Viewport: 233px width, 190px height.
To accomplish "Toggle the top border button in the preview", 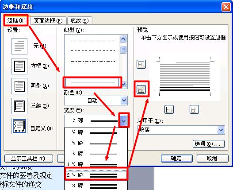I will (141, 64).
